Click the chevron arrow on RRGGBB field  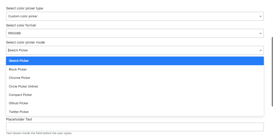[260, 33]
